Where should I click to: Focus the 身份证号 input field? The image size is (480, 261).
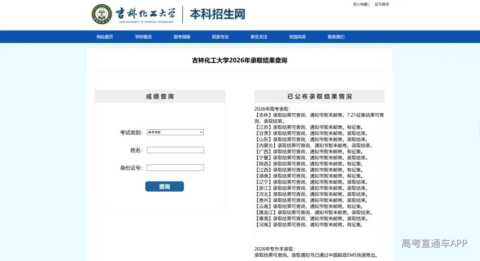point(175,167)
